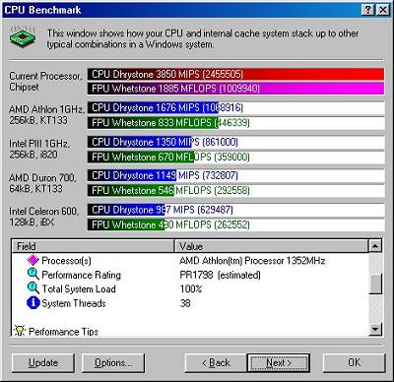Click the PIII Whetstone 670 MFLOPS bar
The height and width of the screenshot is (382, 394).
point(235,157)
